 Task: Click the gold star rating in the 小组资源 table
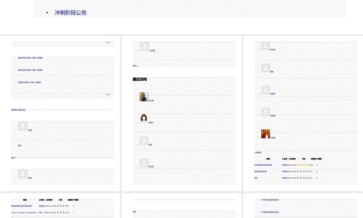(303, 165)
